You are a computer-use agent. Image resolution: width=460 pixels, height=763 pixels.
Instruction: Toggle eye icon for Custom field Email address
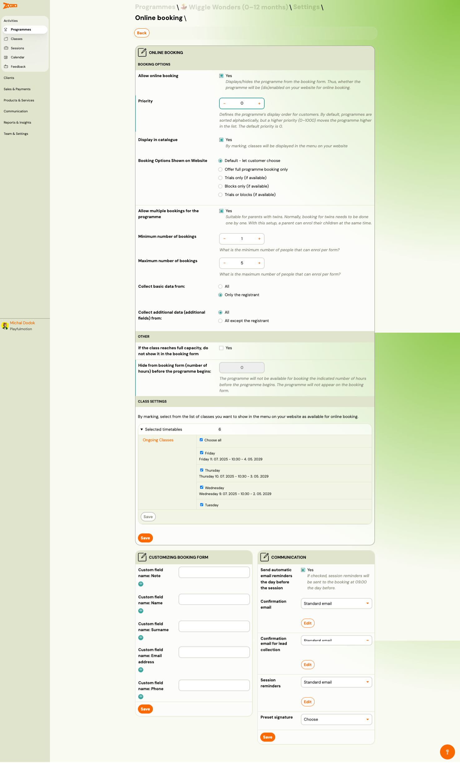click(x=141, y=669)
